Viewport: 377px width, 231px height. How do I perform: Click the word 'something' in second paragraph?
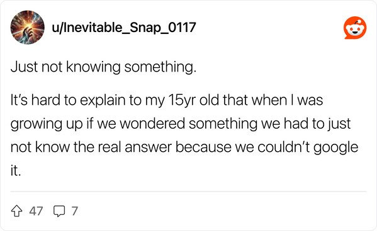point(223,125)
